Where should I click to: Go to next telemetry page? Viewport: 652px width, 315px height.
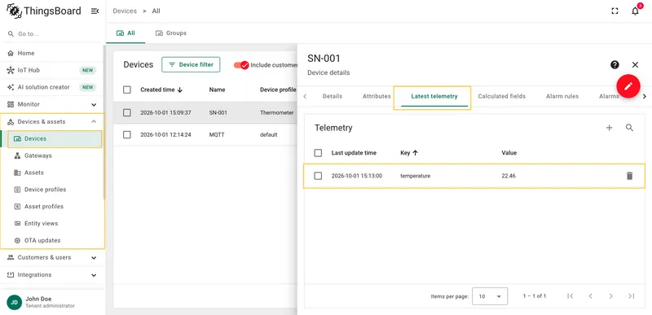[x=610, y=296]
